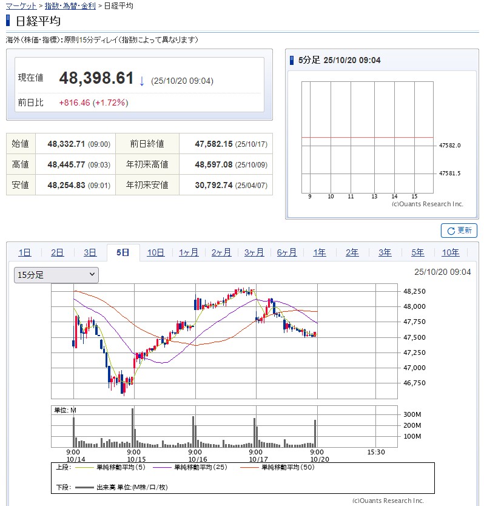The height and width of the screenshot is (506, 484).
Task: Click the high price 48,445.77
Action: coord(66,164)
